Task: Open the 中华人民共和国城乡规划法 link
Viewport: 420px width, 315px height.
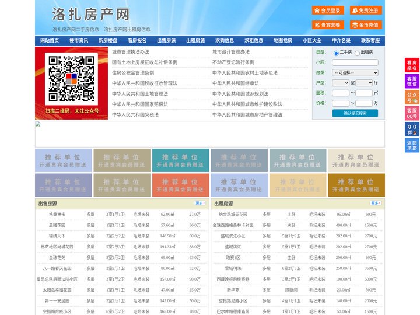Action: pos(240,93)
